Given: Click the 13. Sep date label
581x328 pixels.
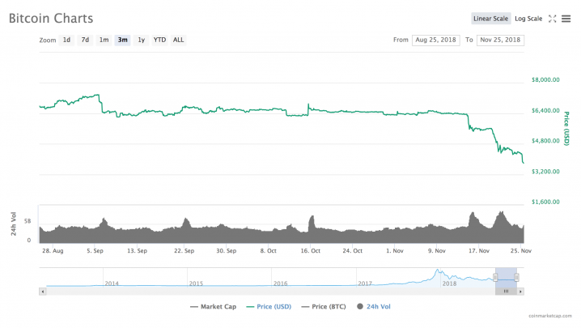Looking at the screenshot, I should click(137, 251).
